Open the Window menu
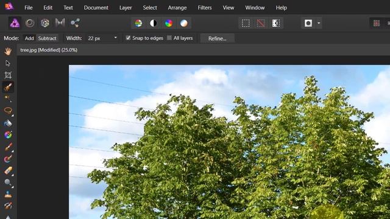The image size is (390, 219). (x=255, y=8)
